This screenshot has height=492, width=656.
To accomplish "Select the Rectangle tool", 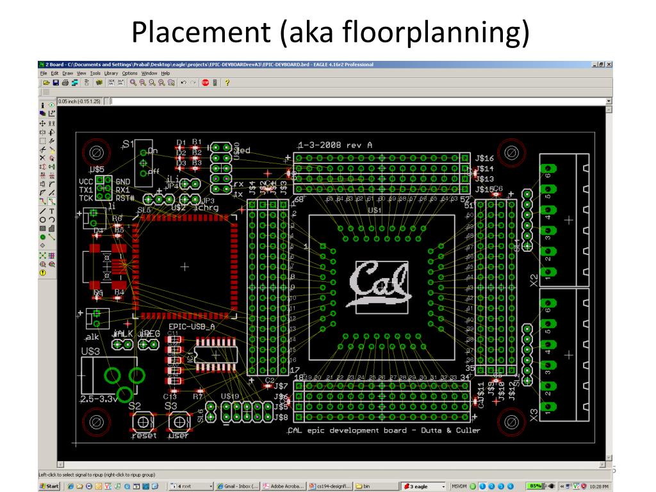I will pyautogui.click(x=43, y=229).
